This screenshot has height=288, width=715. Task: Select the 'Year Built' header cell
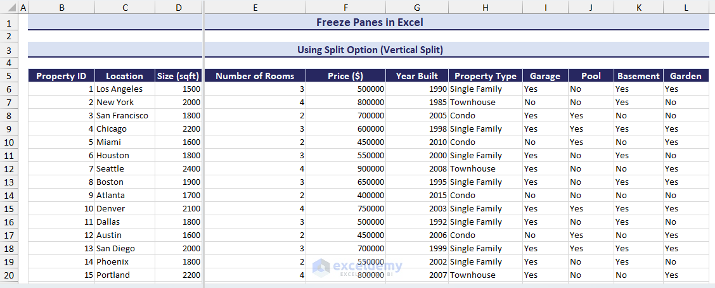click(x=416, y=76)
